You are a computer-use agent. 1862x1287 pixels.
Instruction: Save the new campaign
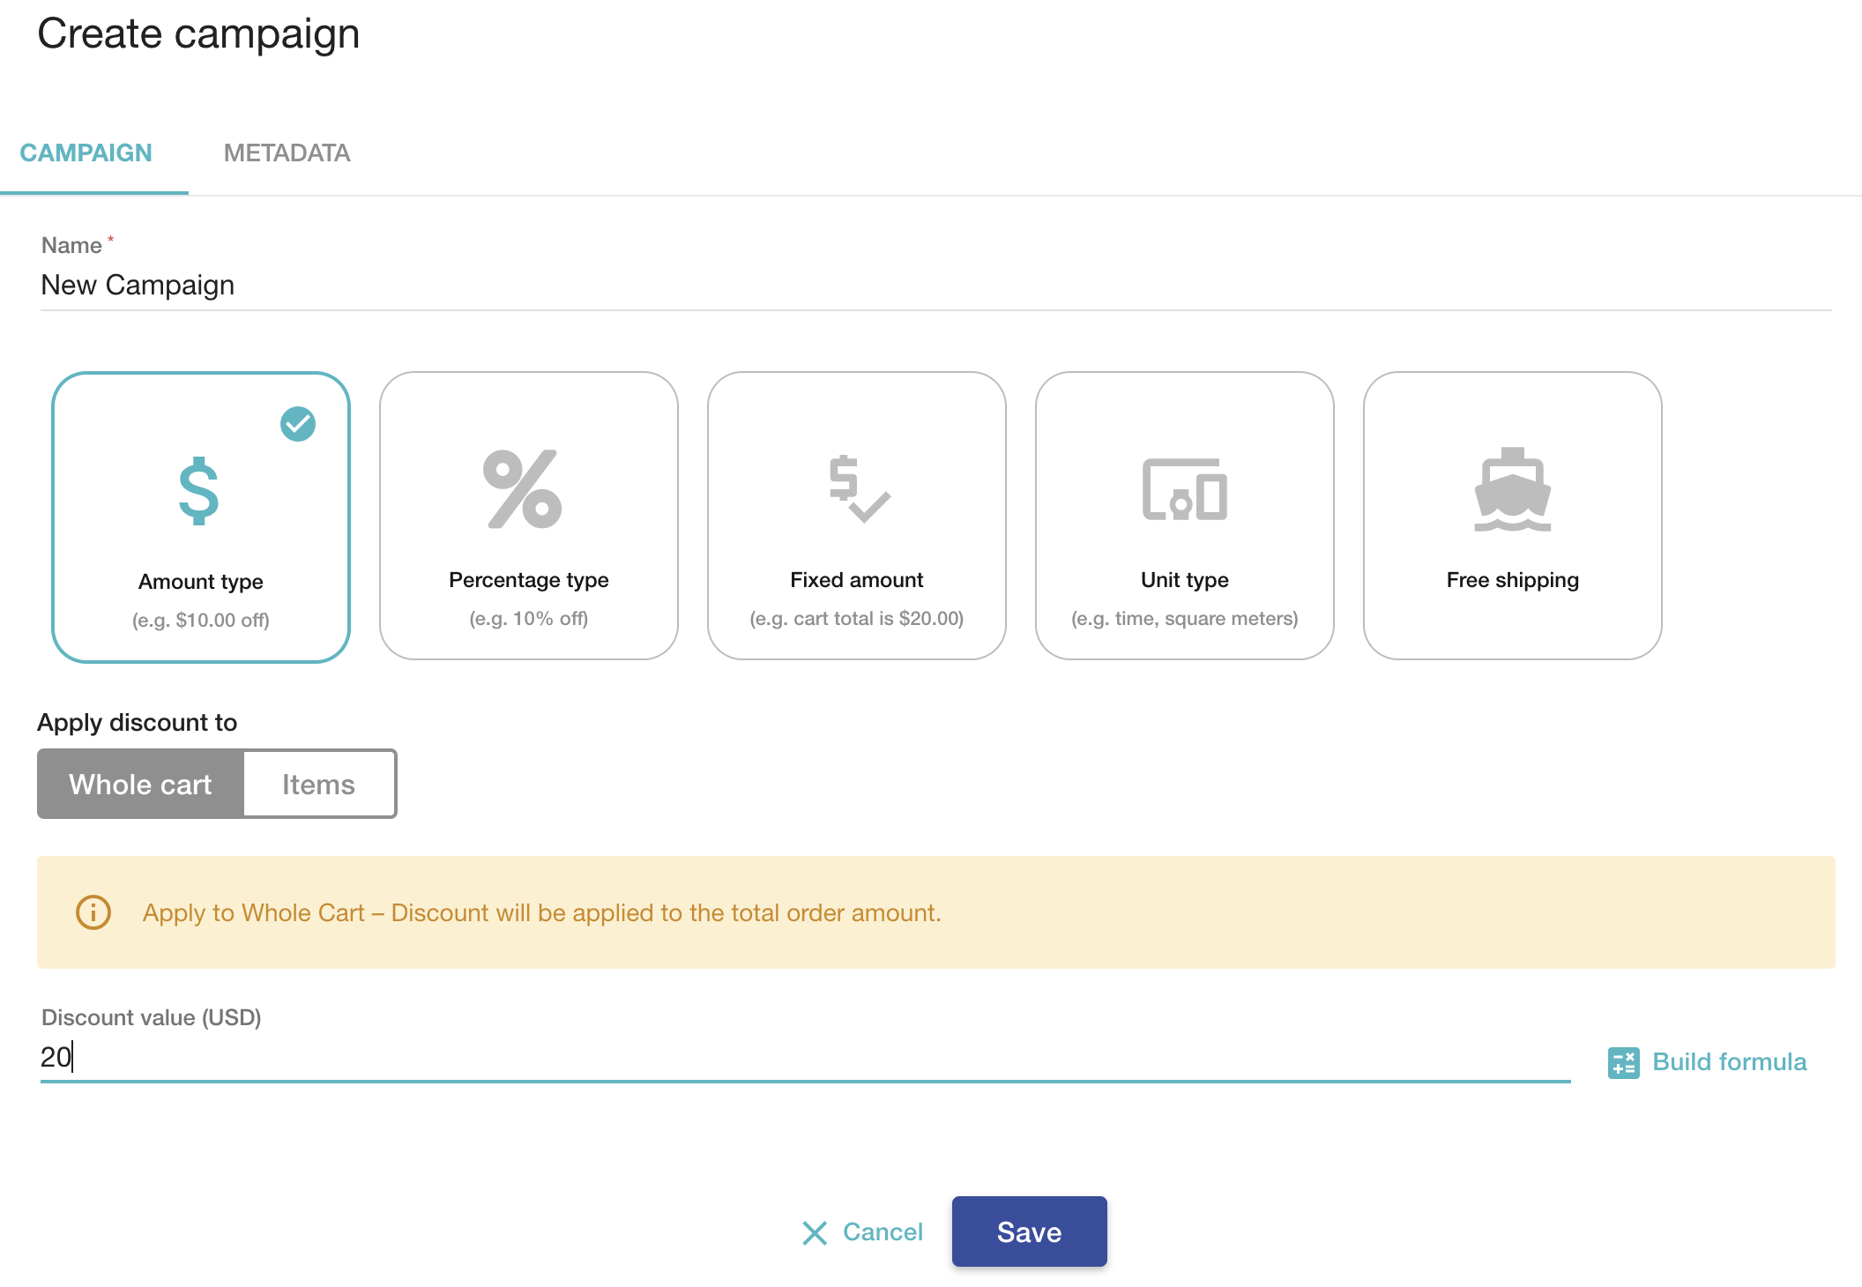pos(1029,1231)
